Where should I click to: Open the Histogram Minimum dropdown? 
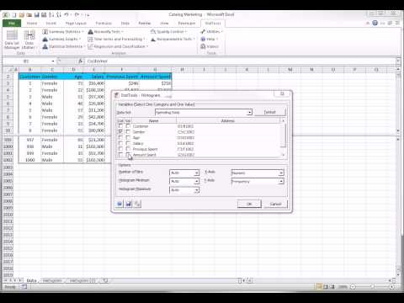click(196, 182)
